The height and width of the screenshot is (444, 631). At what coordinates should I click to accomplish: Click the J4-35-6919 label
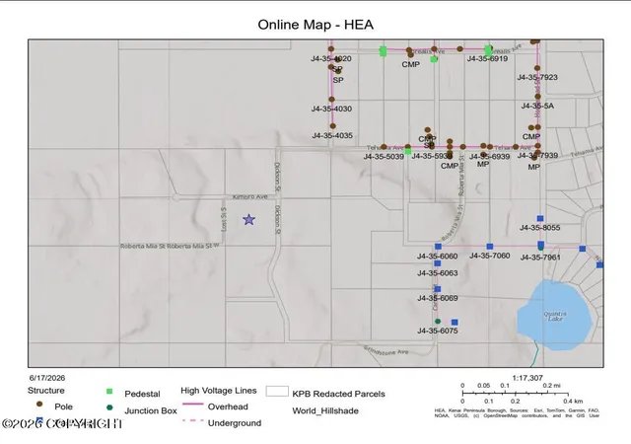487,59
